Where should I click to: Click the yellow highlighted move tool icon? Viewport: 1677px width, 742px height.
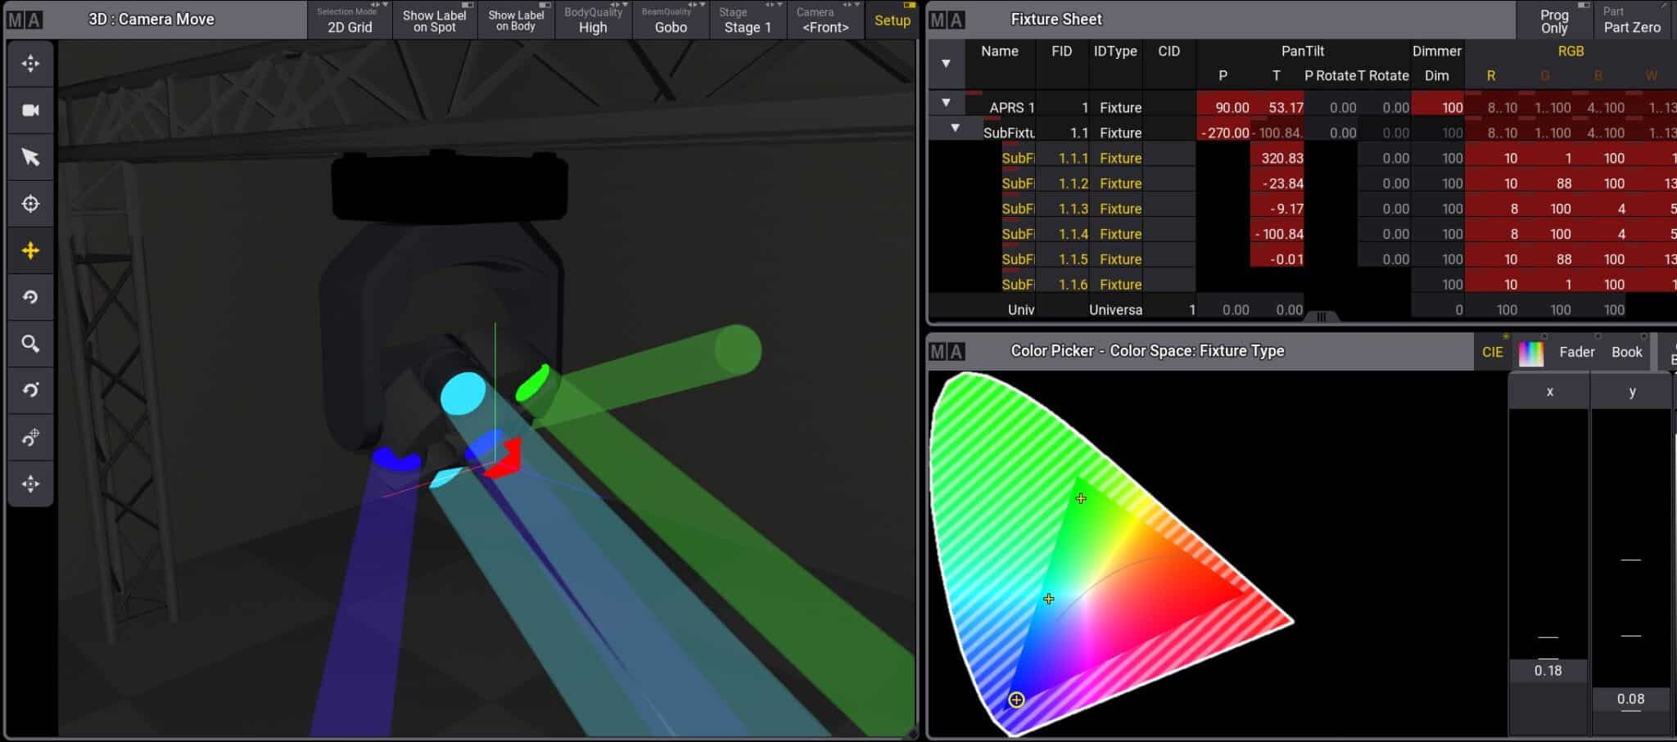click(x=30, y=250)
